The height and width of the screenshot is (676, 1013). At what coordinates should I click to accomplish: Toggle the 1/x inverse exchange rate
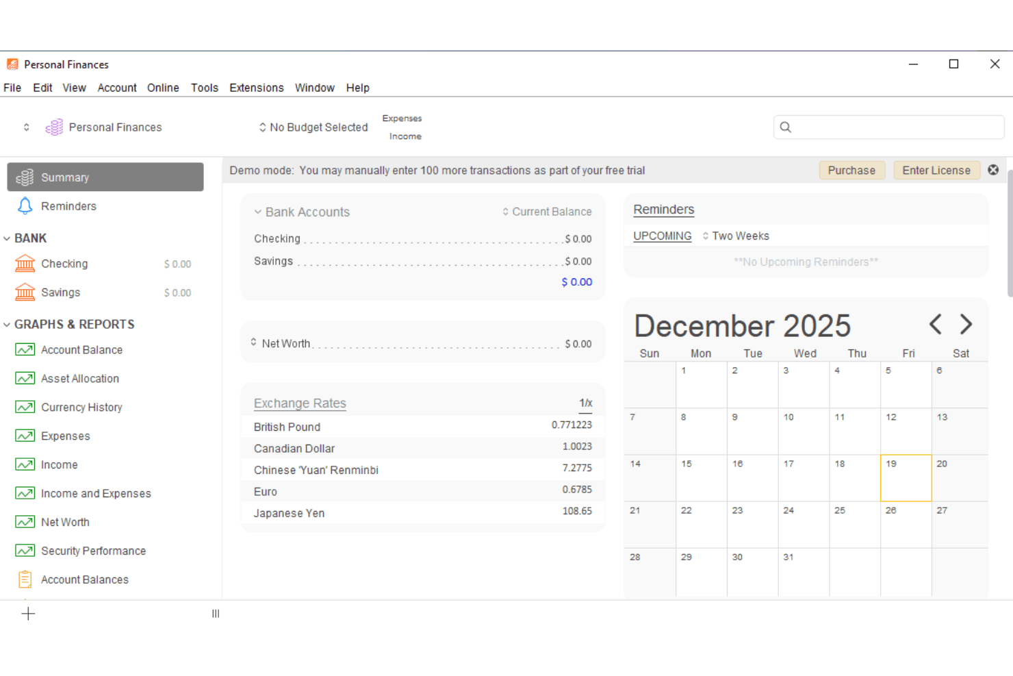(x=586, y=403)
